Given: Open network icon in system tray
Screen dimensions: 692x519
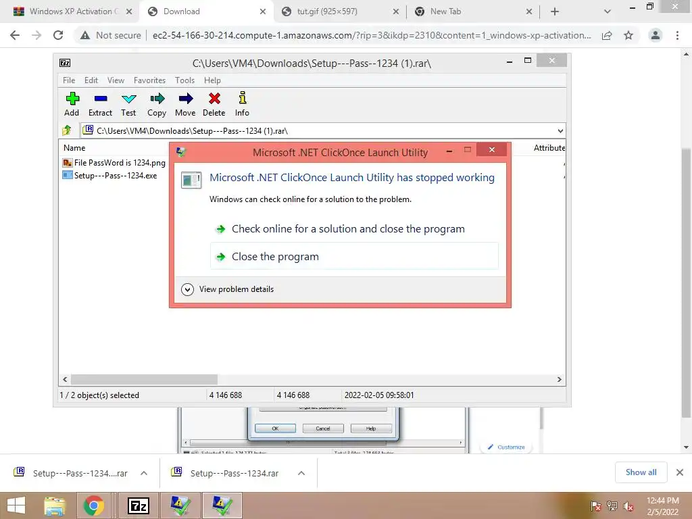Looking at the screenshot, I should pyautogui.click(x=612, y=506).
